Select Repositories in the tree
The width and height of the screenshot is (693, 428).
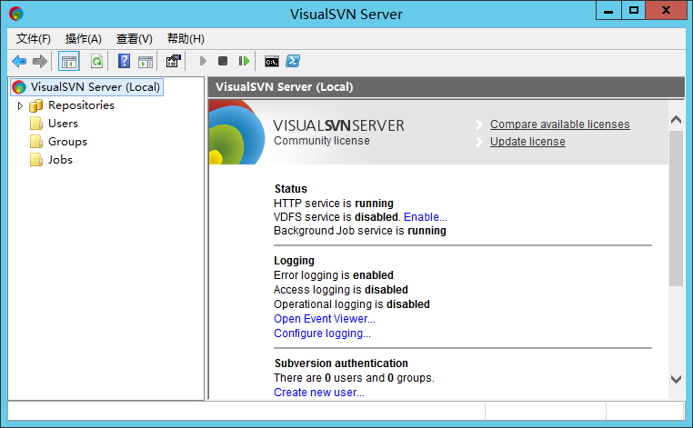point(81,105)
